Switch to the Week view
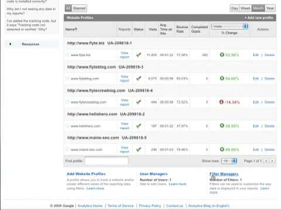Viewport: 281px width, 210px height. click(245, 8)
